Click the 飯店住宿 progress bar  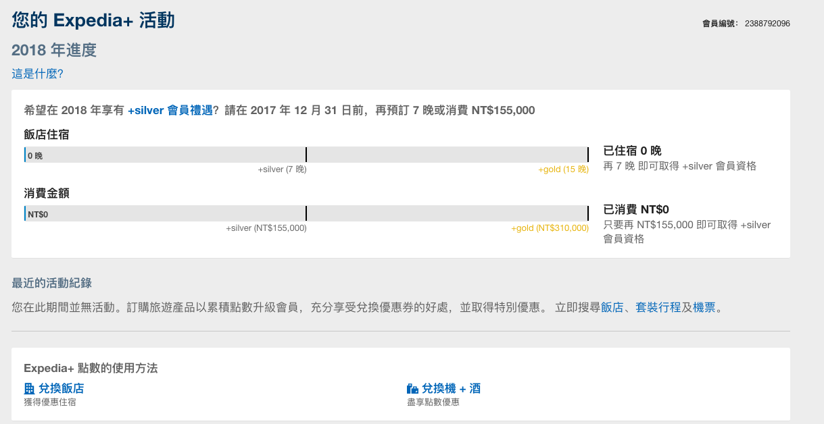(306, 155)
